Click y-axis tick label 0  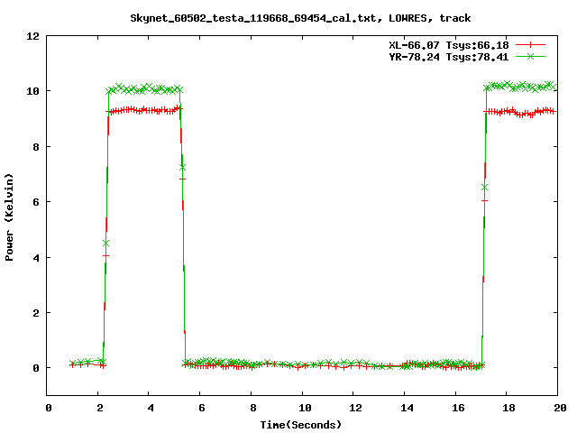[36, 368]
